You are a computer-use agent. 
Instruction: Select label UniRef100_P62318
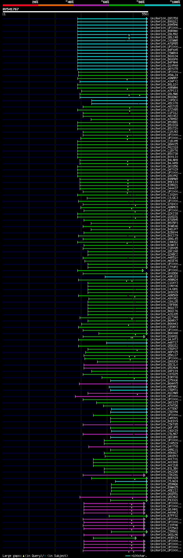[x=164, y=147]
